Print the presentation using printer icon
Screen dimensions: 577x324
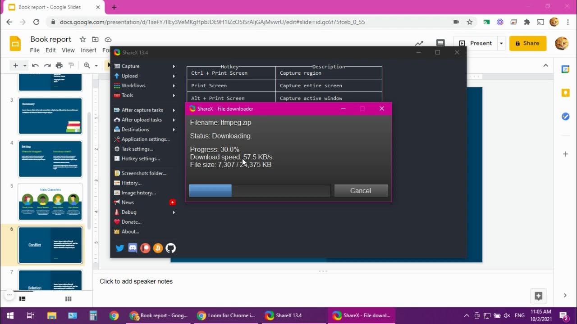59,66
